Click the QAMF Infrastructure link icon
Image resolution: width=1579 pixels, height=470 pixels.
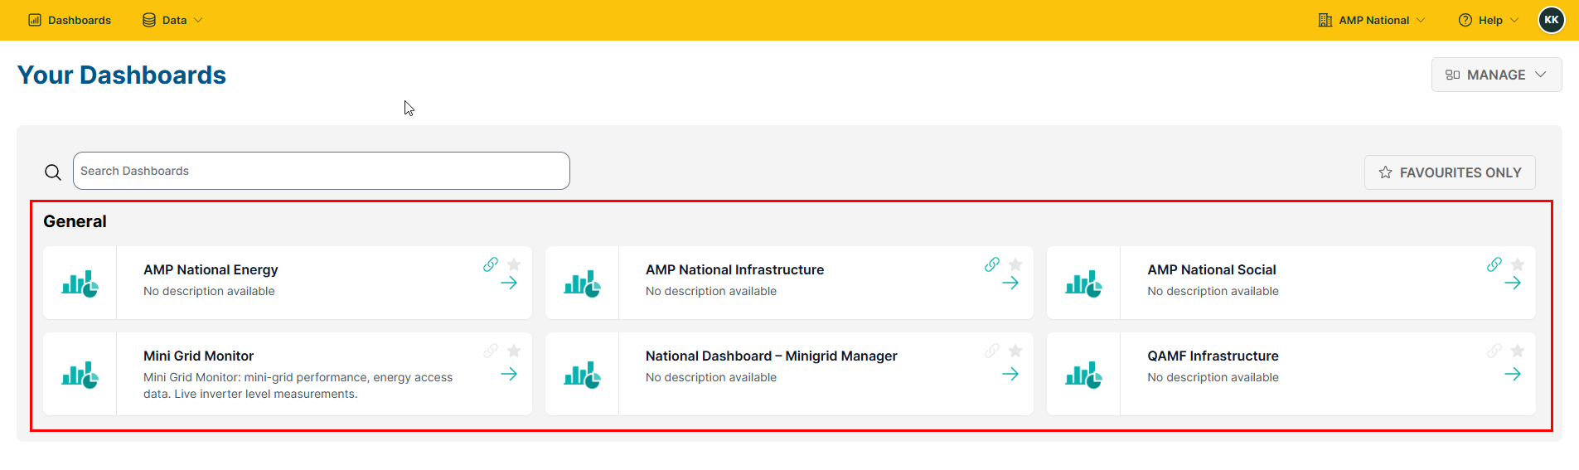point(1494,351)
